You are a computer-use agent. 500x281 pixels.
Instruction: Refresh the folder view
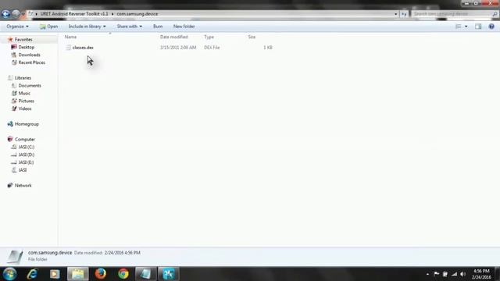[404, 14]
